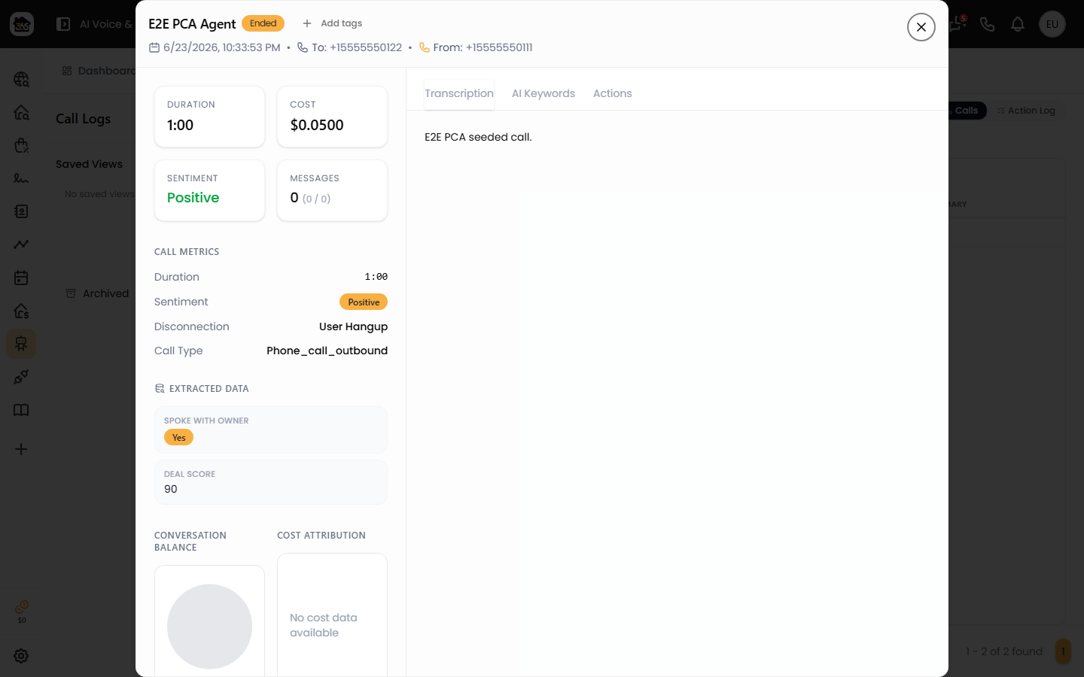Open the Actions tab
This screenshot has height=677, width=1084.
[612, 93]
